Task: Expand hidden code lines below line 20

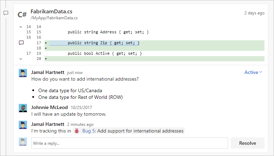Action: point(21,59)
